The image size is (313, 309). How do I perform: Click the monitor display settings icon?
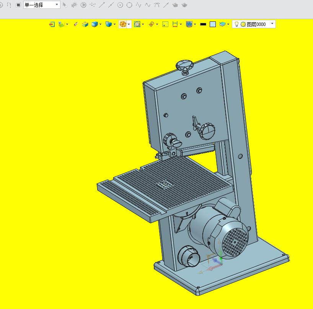pos(189,24)
